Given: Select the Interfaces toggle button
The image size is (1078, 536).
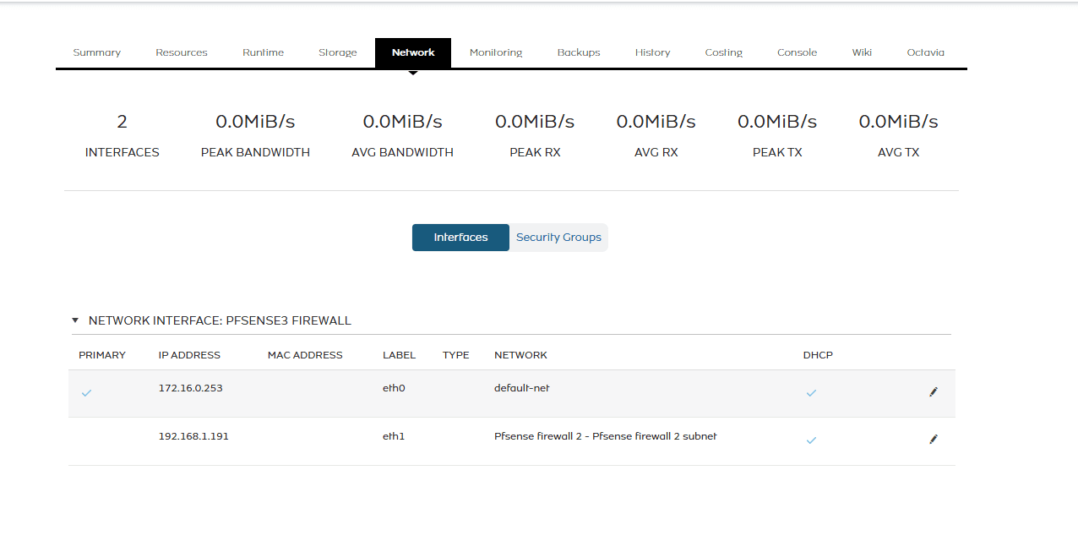Looking at the screenshot, I should [461, 238].
